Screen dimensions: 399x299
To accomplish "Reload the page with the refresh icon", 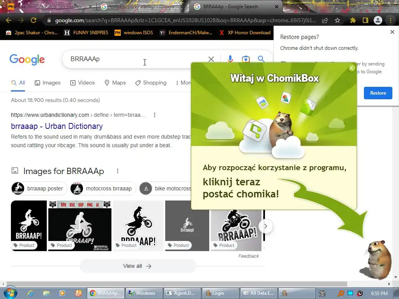I will coord(34,20).
